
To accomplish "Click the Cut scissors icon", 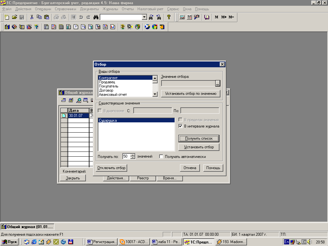I will pyautogui.click(x=32, y=17).
